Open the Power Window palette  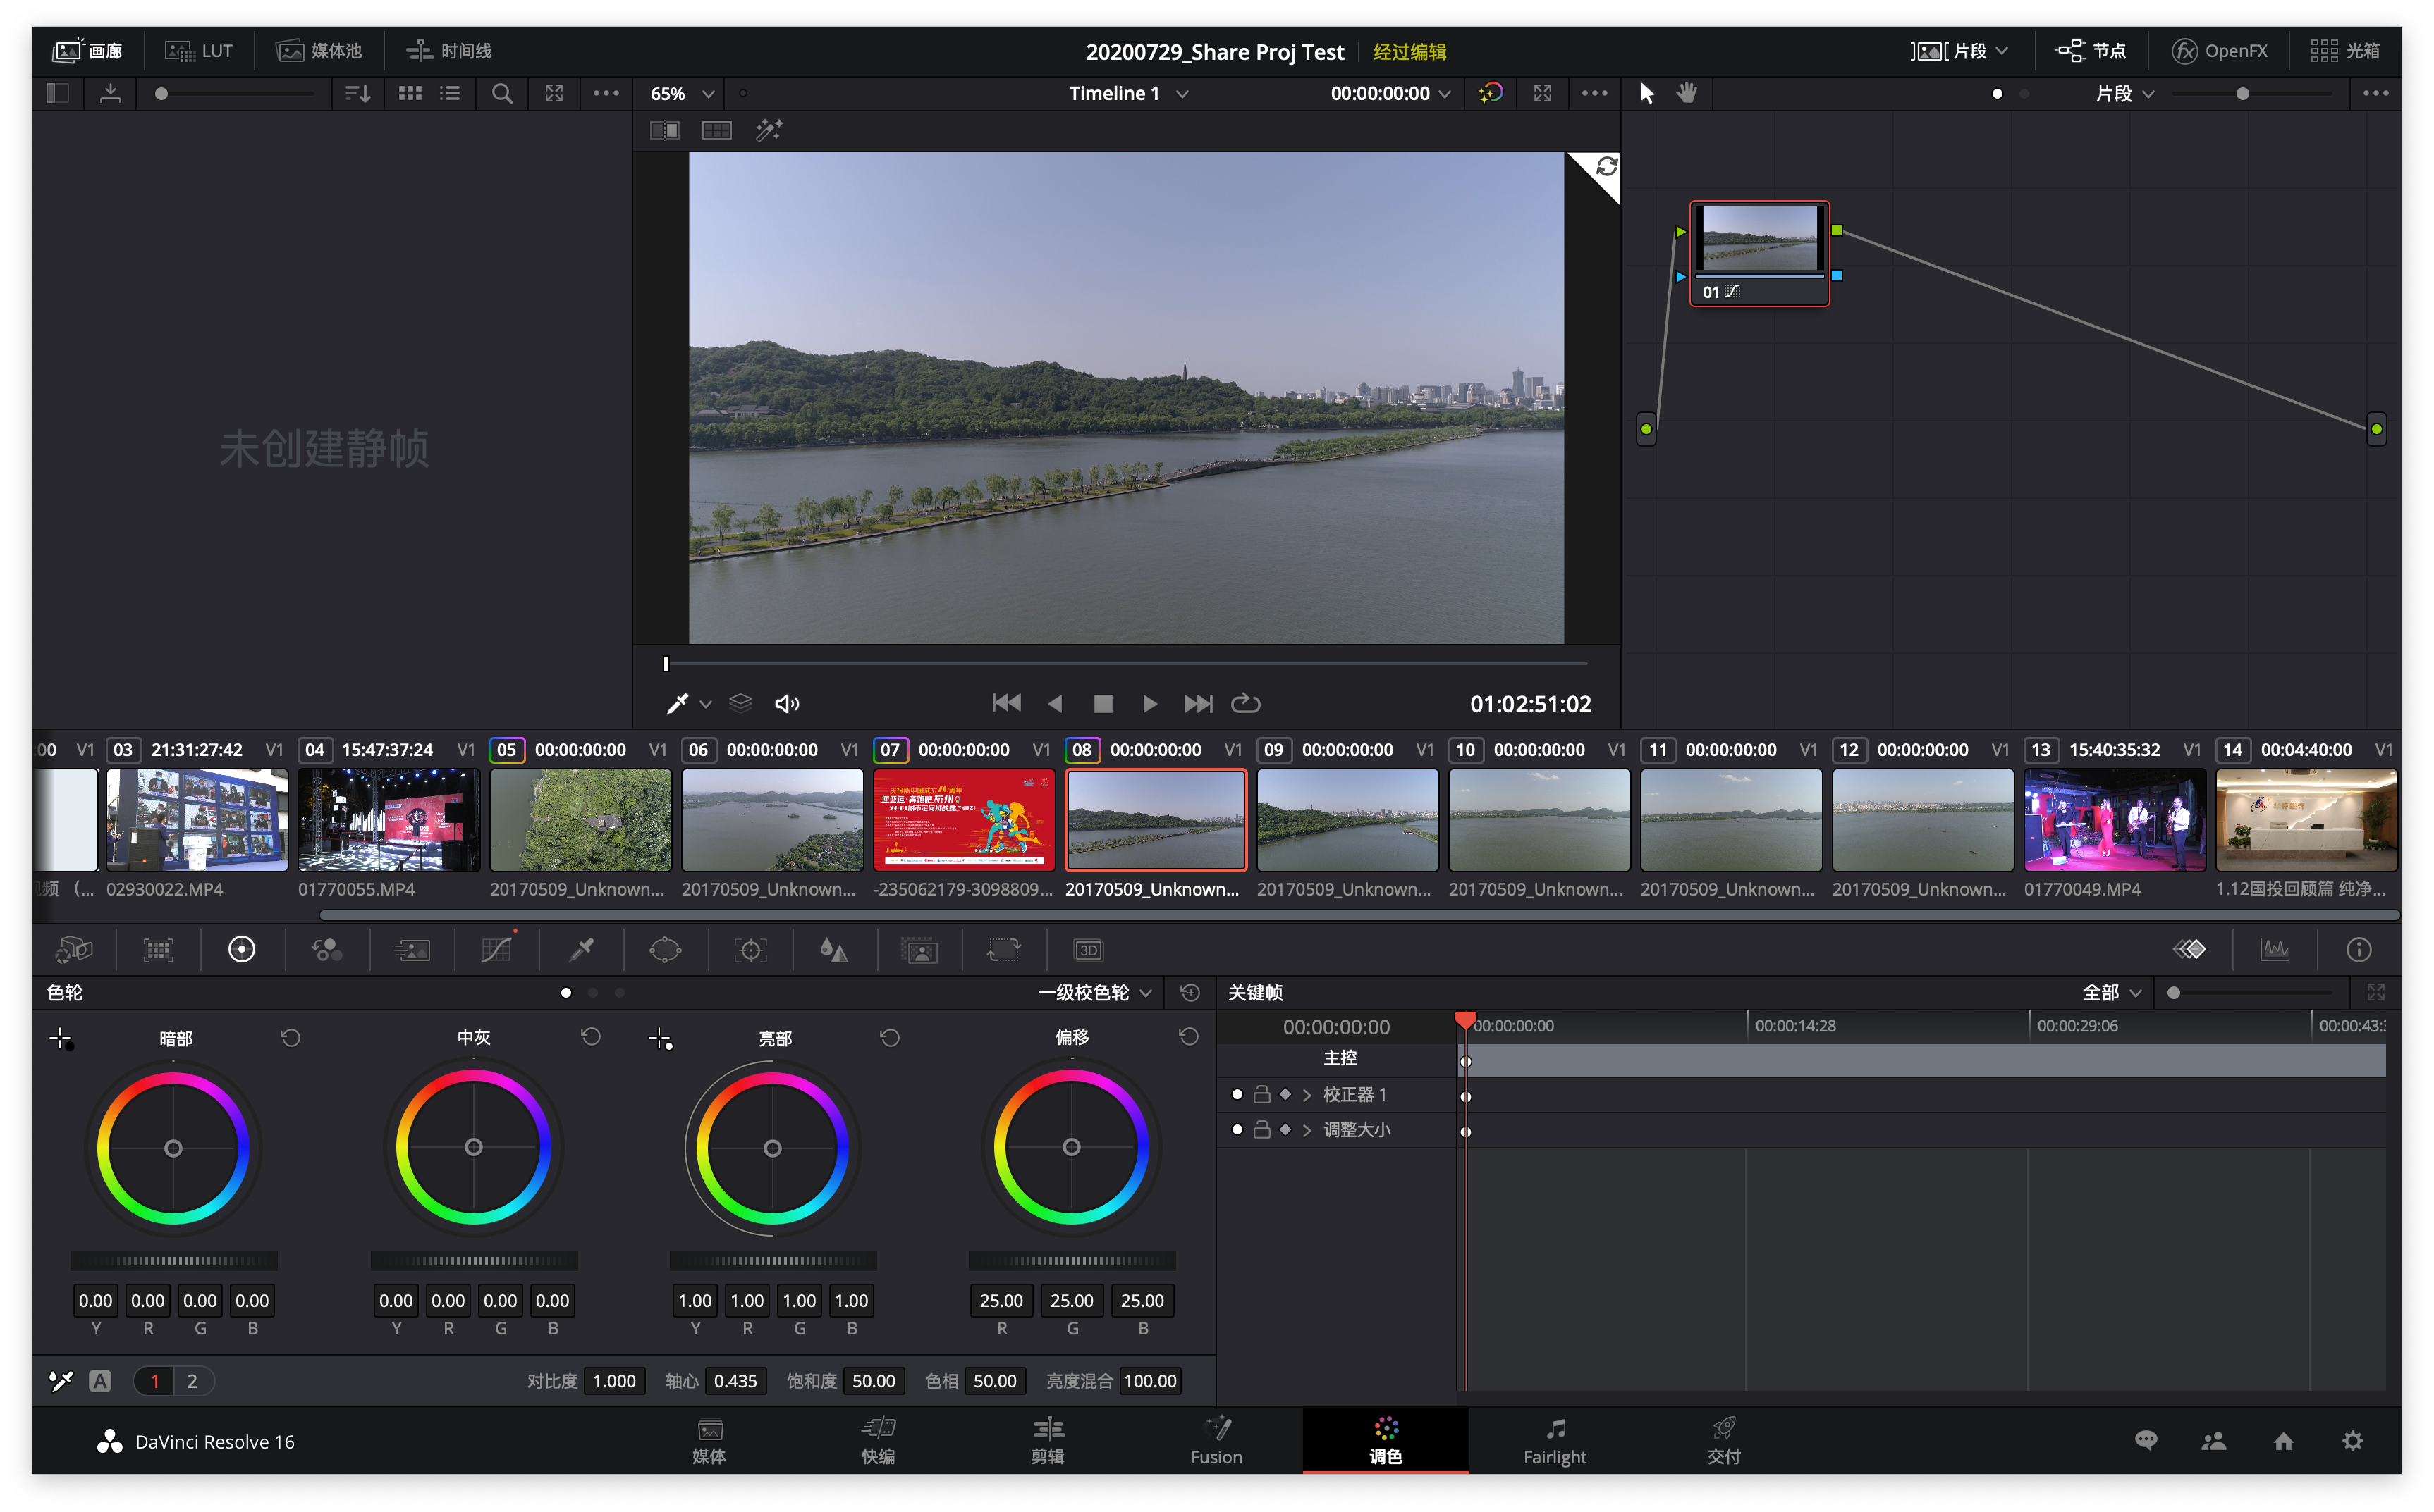(666, 949)
